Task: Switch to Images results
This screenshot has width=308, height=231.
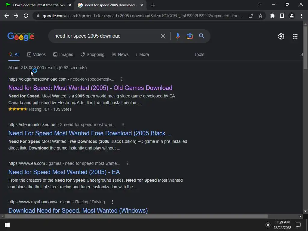Action: click(63, 55)
